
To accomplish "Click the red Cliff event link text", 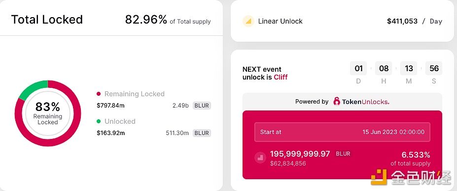I will pos(281,77).
